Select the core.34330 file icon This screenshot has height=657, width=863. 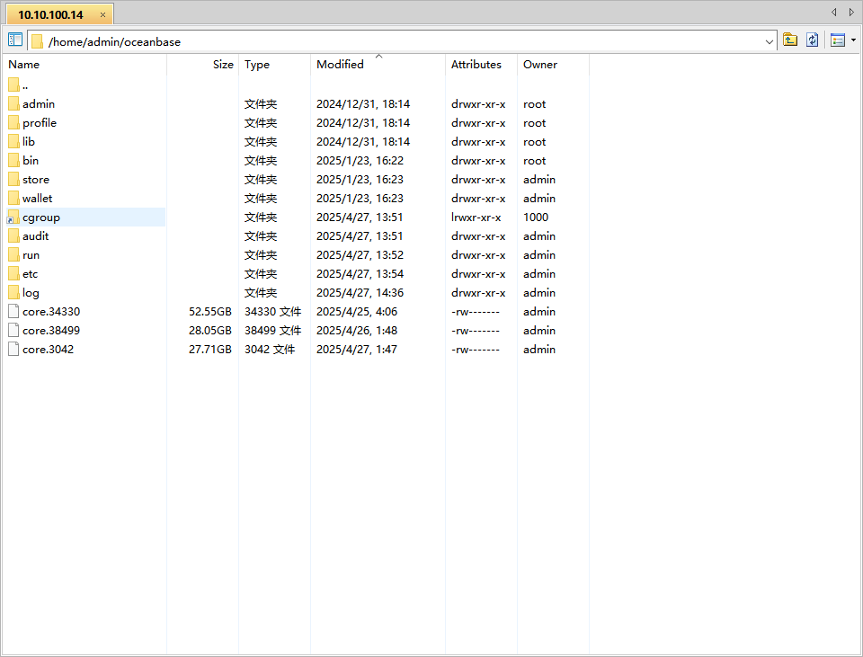click(x=13, y=312)
